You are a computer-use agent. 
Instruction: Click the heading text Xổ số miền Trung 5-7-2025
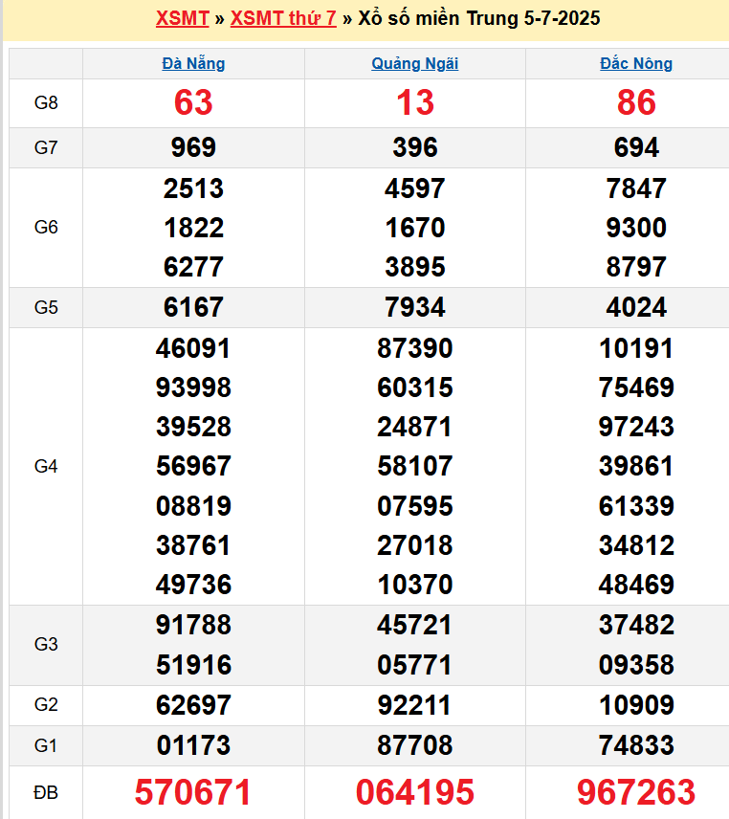click(479, 18)
